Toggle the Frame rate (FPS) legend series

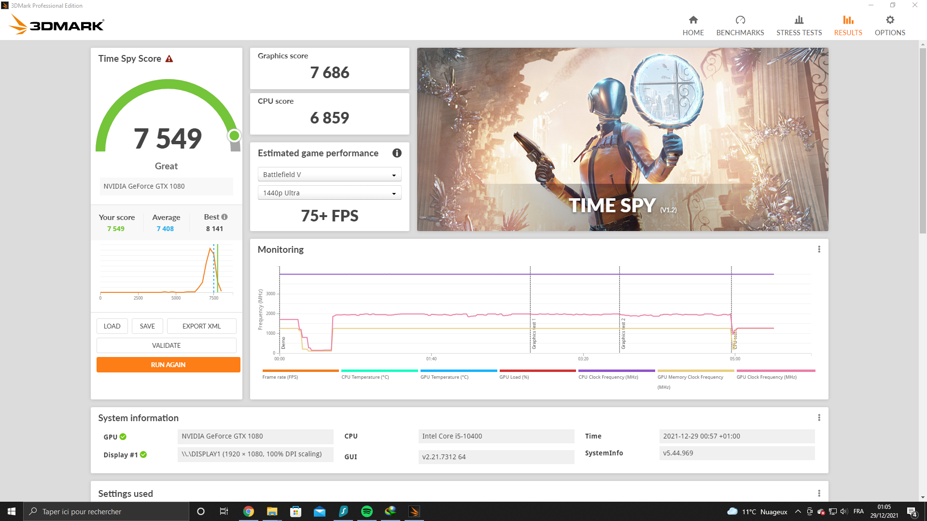(x=280, y=377)
